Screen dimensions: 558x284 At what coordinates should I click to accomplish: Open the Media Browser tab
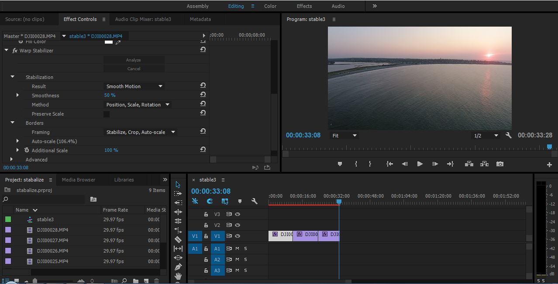tap(79, 180)
